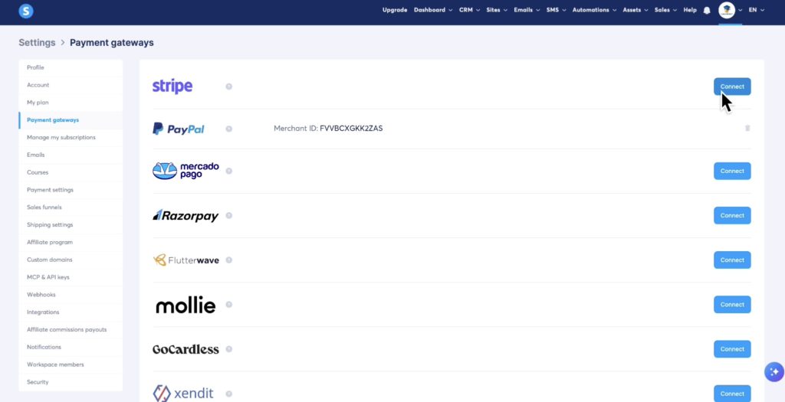Expand the Sites dropdown menu

497,10
